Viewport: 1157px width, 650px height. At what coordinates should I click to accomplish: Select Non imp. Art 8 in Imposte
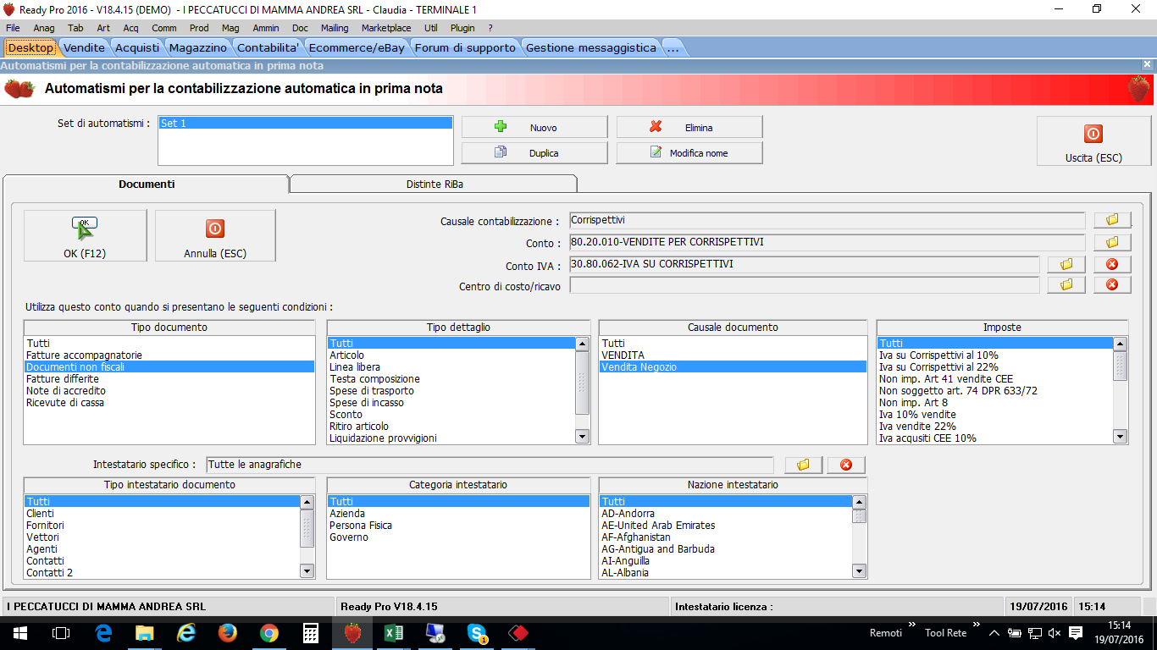(x=995, y=403)
